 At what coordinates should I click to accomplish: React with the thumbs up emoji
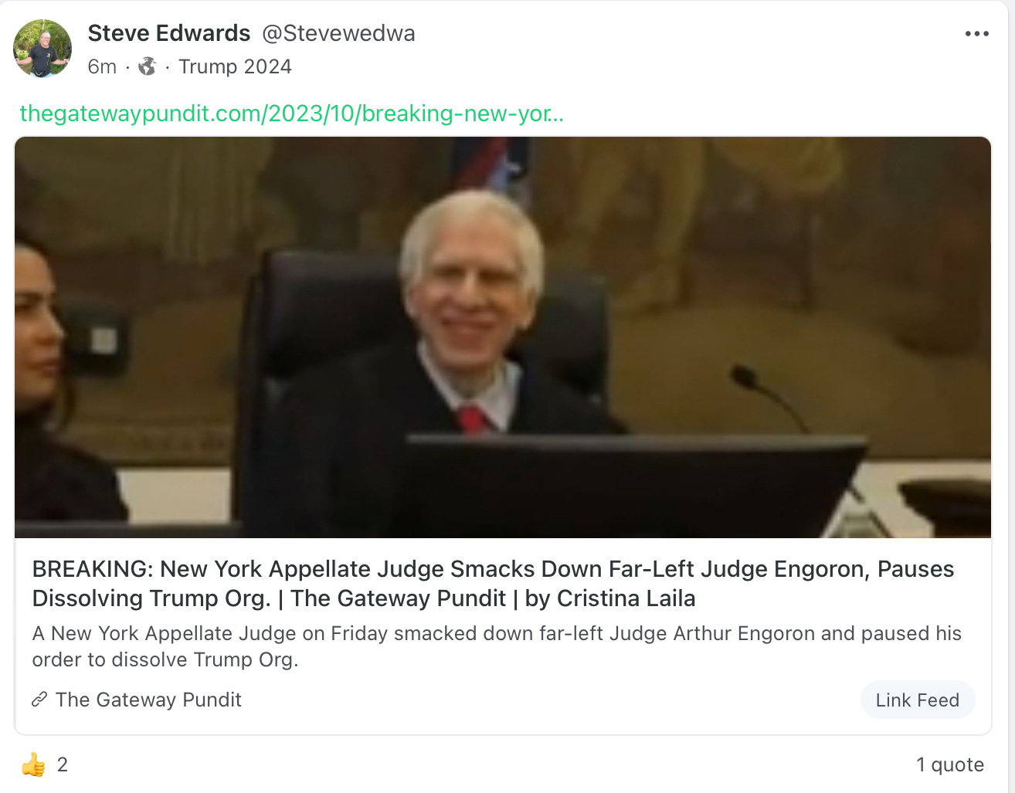(33, 765)
